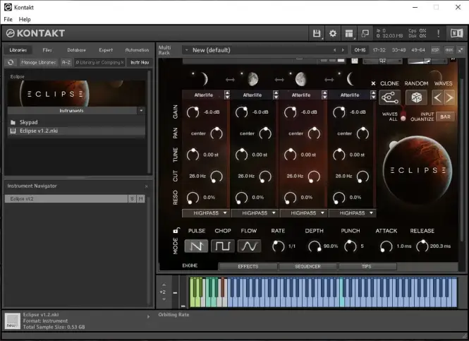The width and height of the screenshot is (469, 341).
Task: Open first layer HIGHPASS filter dropdown
Action: click(206, 213)
